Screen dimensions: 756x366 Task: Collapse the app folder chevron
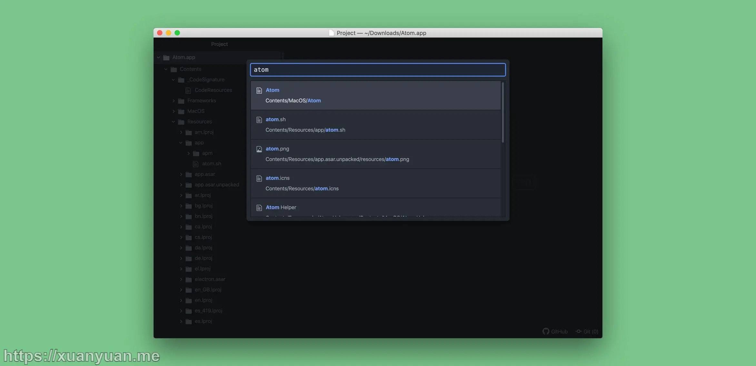coord(181,143)
